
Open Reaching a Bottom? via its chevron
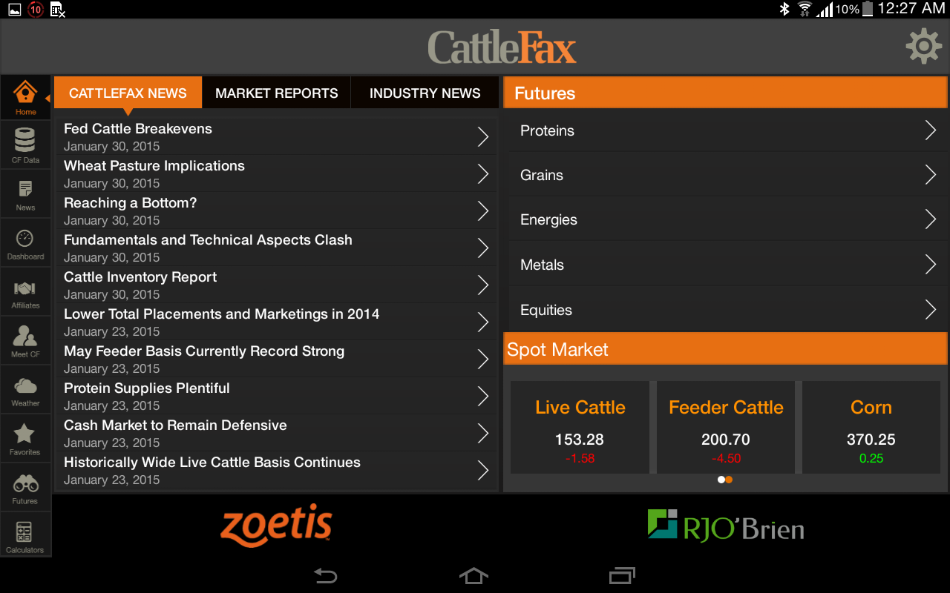click(x=483, y=211)
